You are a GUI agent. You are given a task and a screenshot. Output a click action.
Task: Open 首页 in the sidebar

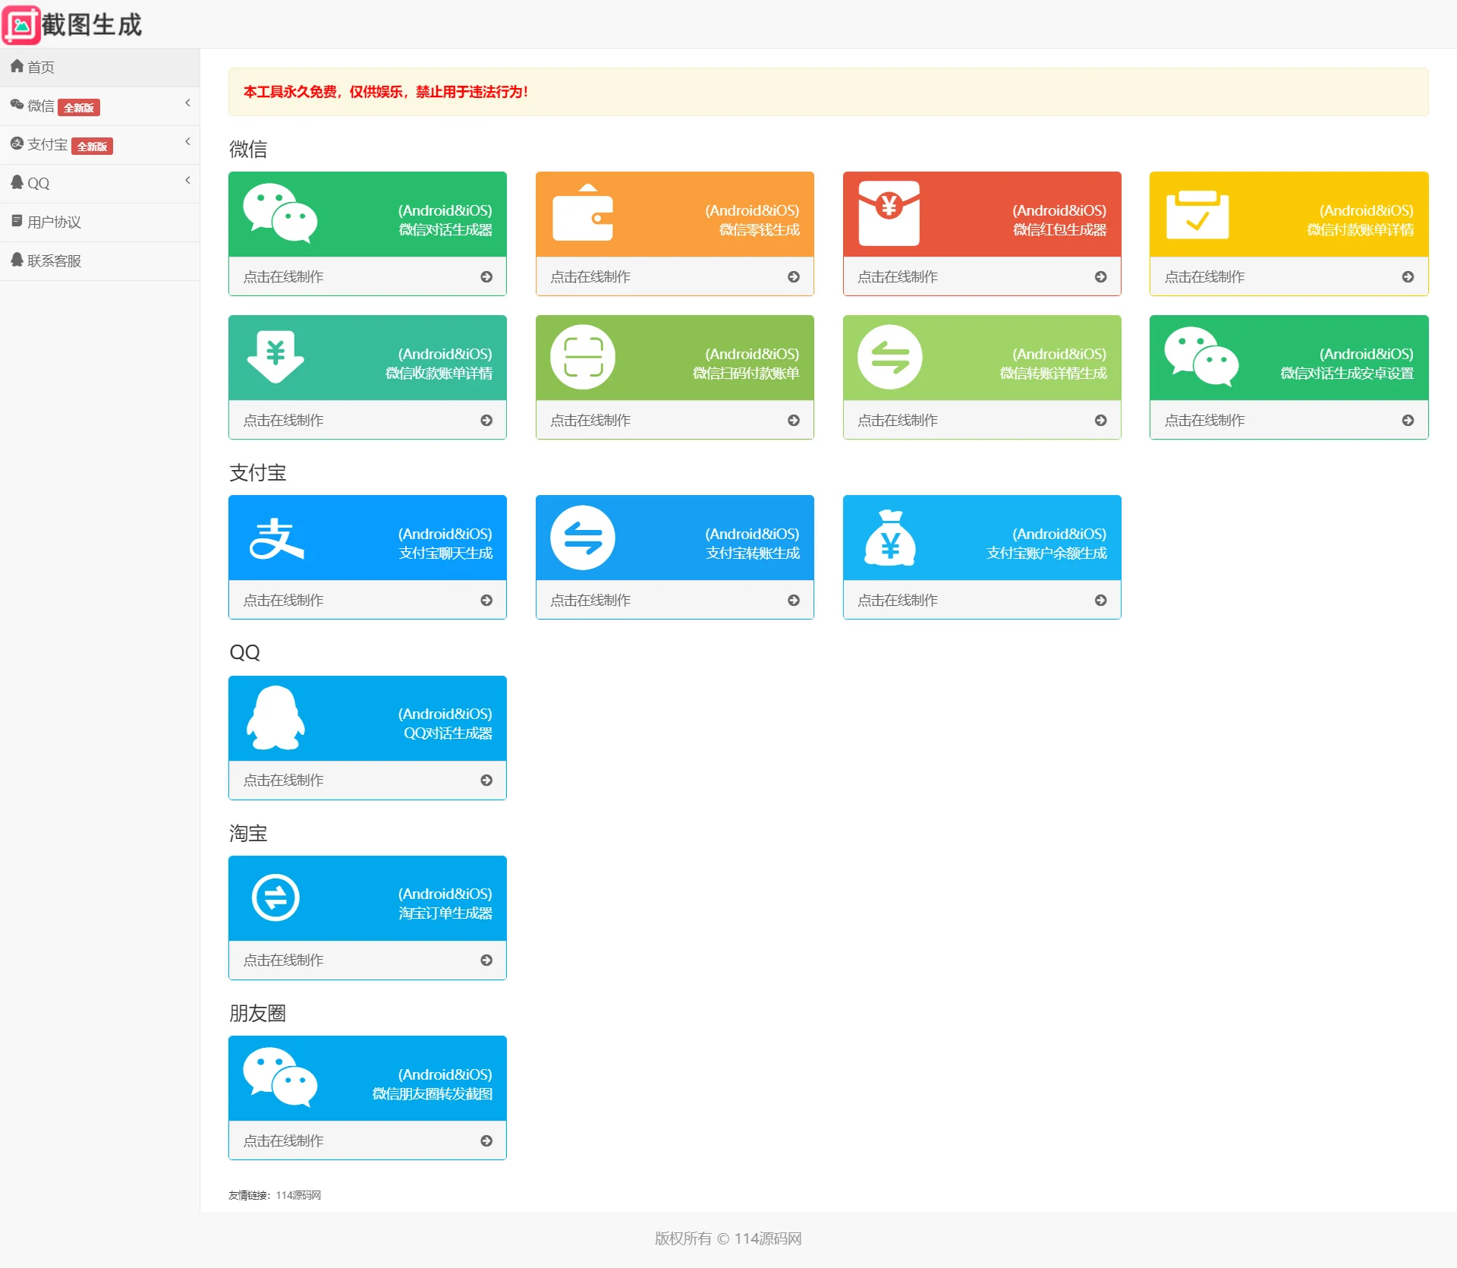pos(41,68)
